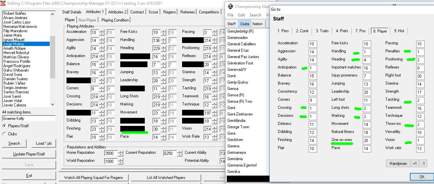434x184 pixels.
Task: Open the Contract tab
Action: (x=137, y=12)
